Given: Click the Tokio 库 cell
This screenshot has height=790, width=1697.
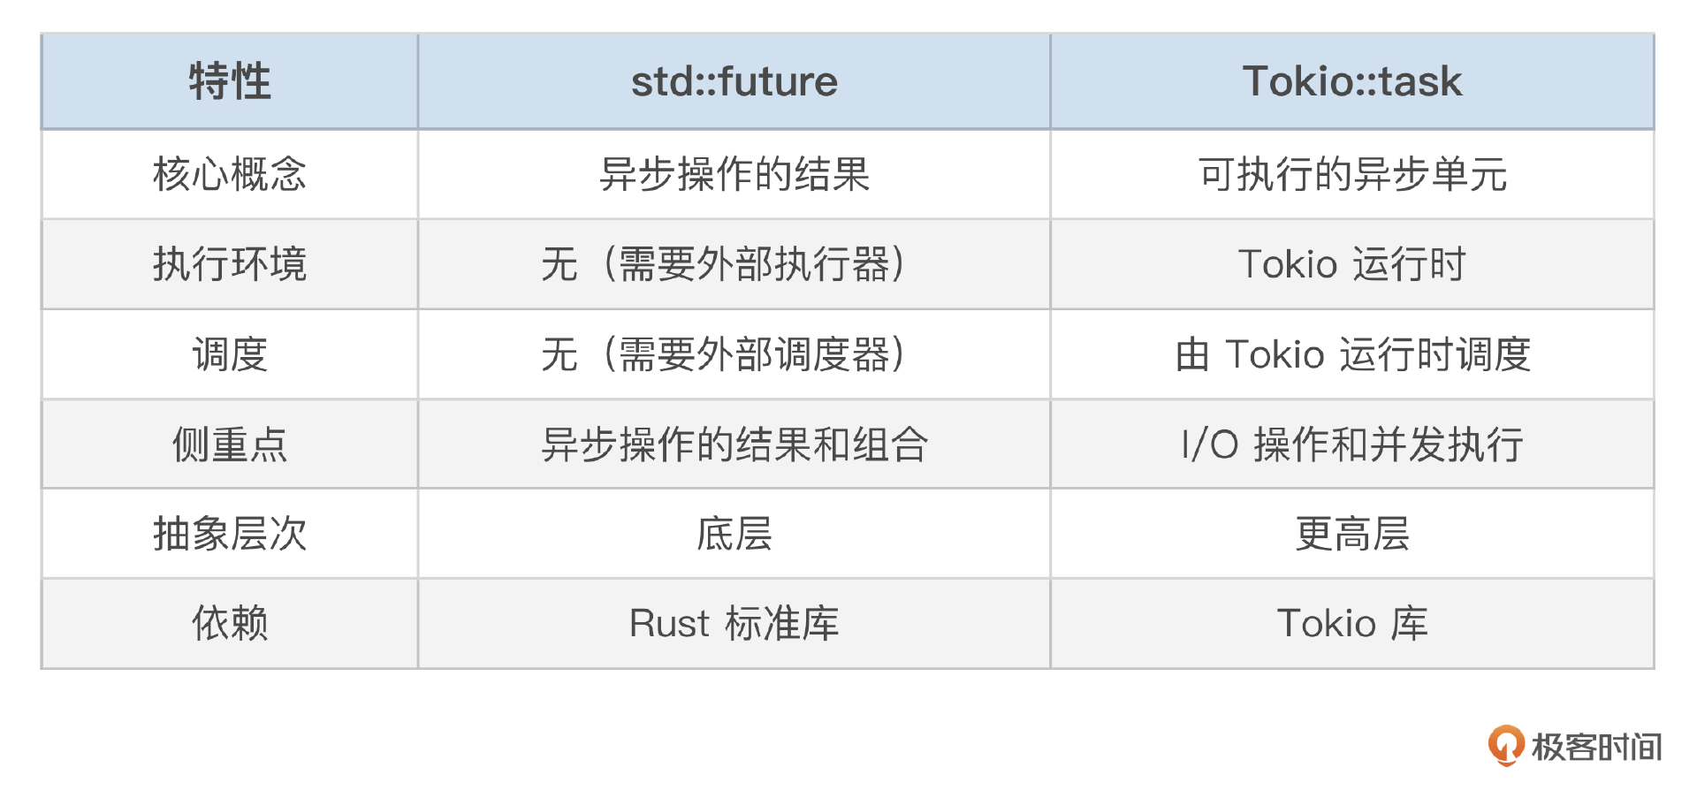Looking at the screenshot, I should pyautogui.click(x=1352, y=624).
